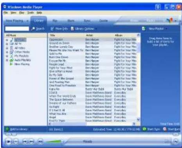Screen dimensions: 182x148
Task: Open the Play menu
Action: click(x=22, y=12)
